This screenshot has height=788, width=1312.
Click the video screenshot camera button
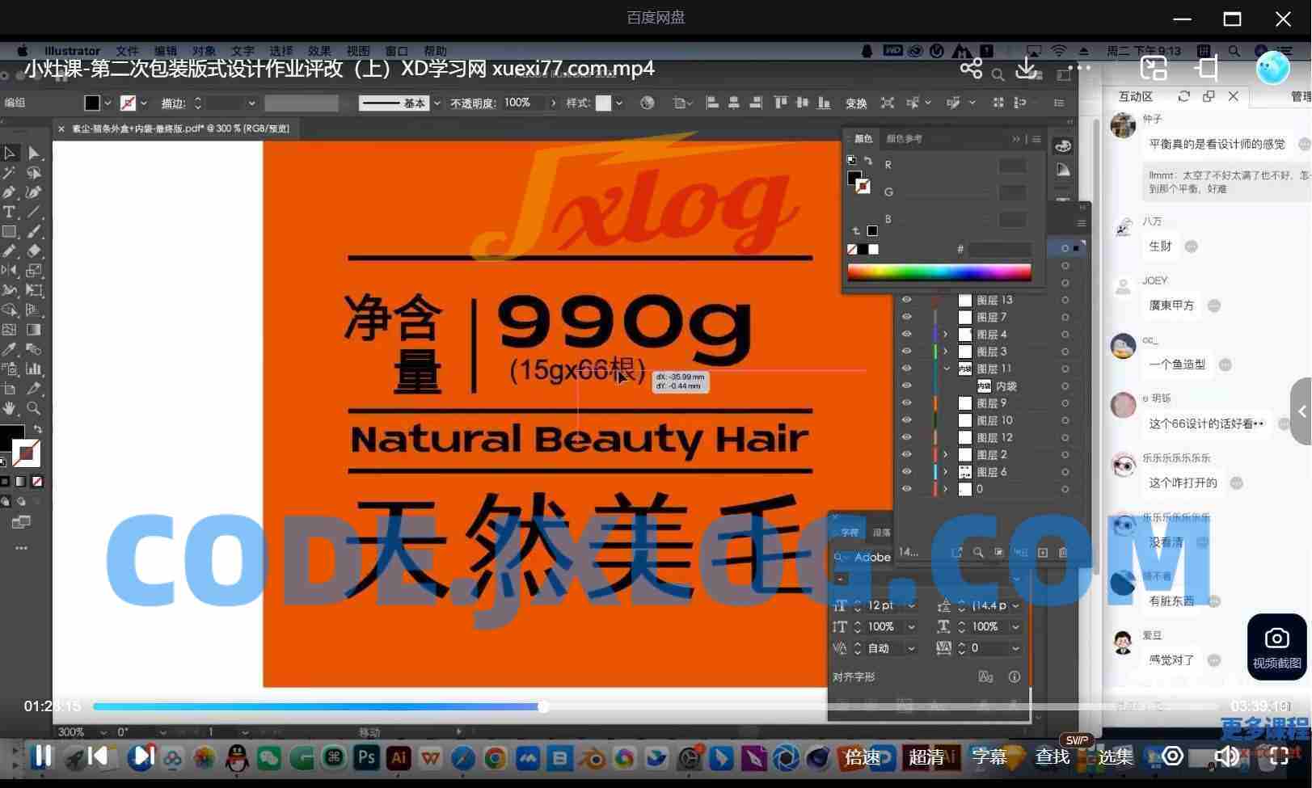1276,647
